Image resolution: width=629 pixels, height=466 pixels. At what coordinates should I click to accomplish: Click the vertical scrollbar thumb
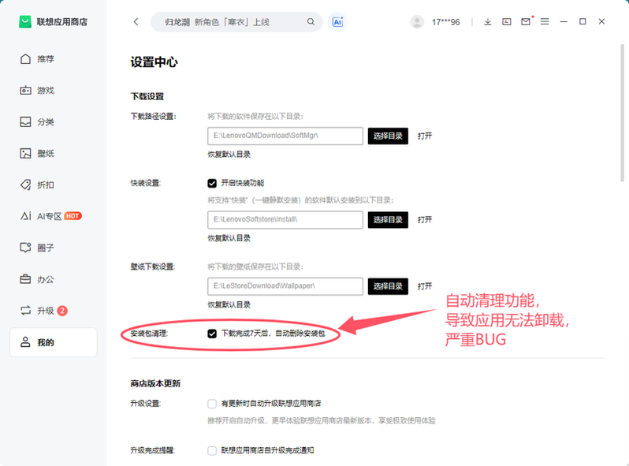tap(622, 113)
